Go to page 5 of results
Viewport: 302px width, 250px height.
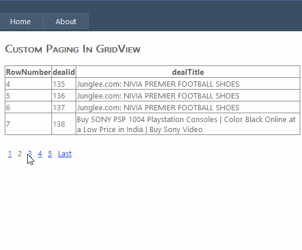(50, 154)
